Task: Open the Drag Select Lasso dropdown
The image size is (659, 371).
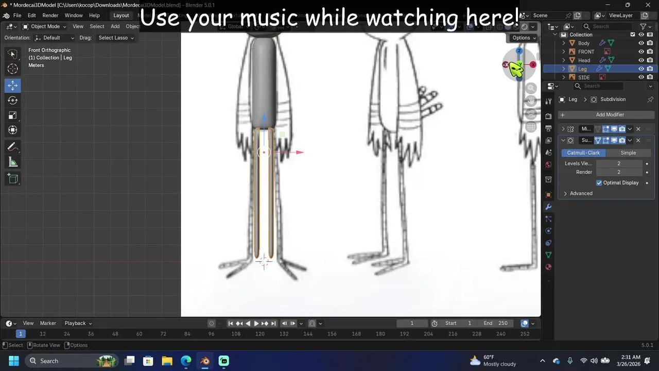Action: [x=115, y=38]
